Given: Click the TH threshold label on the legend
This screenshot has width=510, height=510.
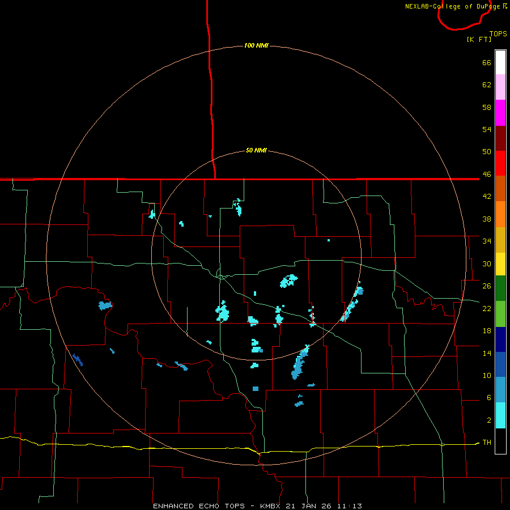Looking at the screenshot, I should (487, 443).
